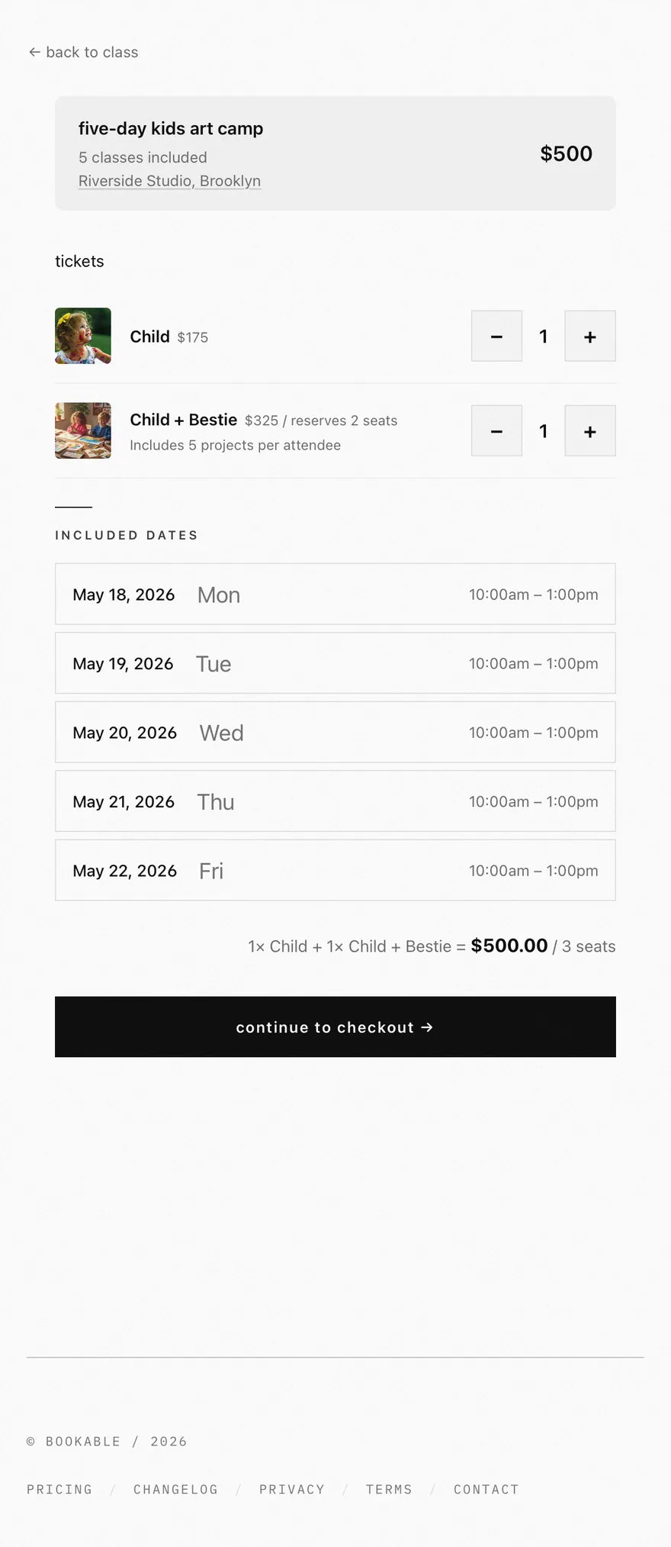Image resolution: width=671 pixels, height=1547 pixels.
Task: Select the May 22, 2026 Fri row
Action: (x=335, y=870)
